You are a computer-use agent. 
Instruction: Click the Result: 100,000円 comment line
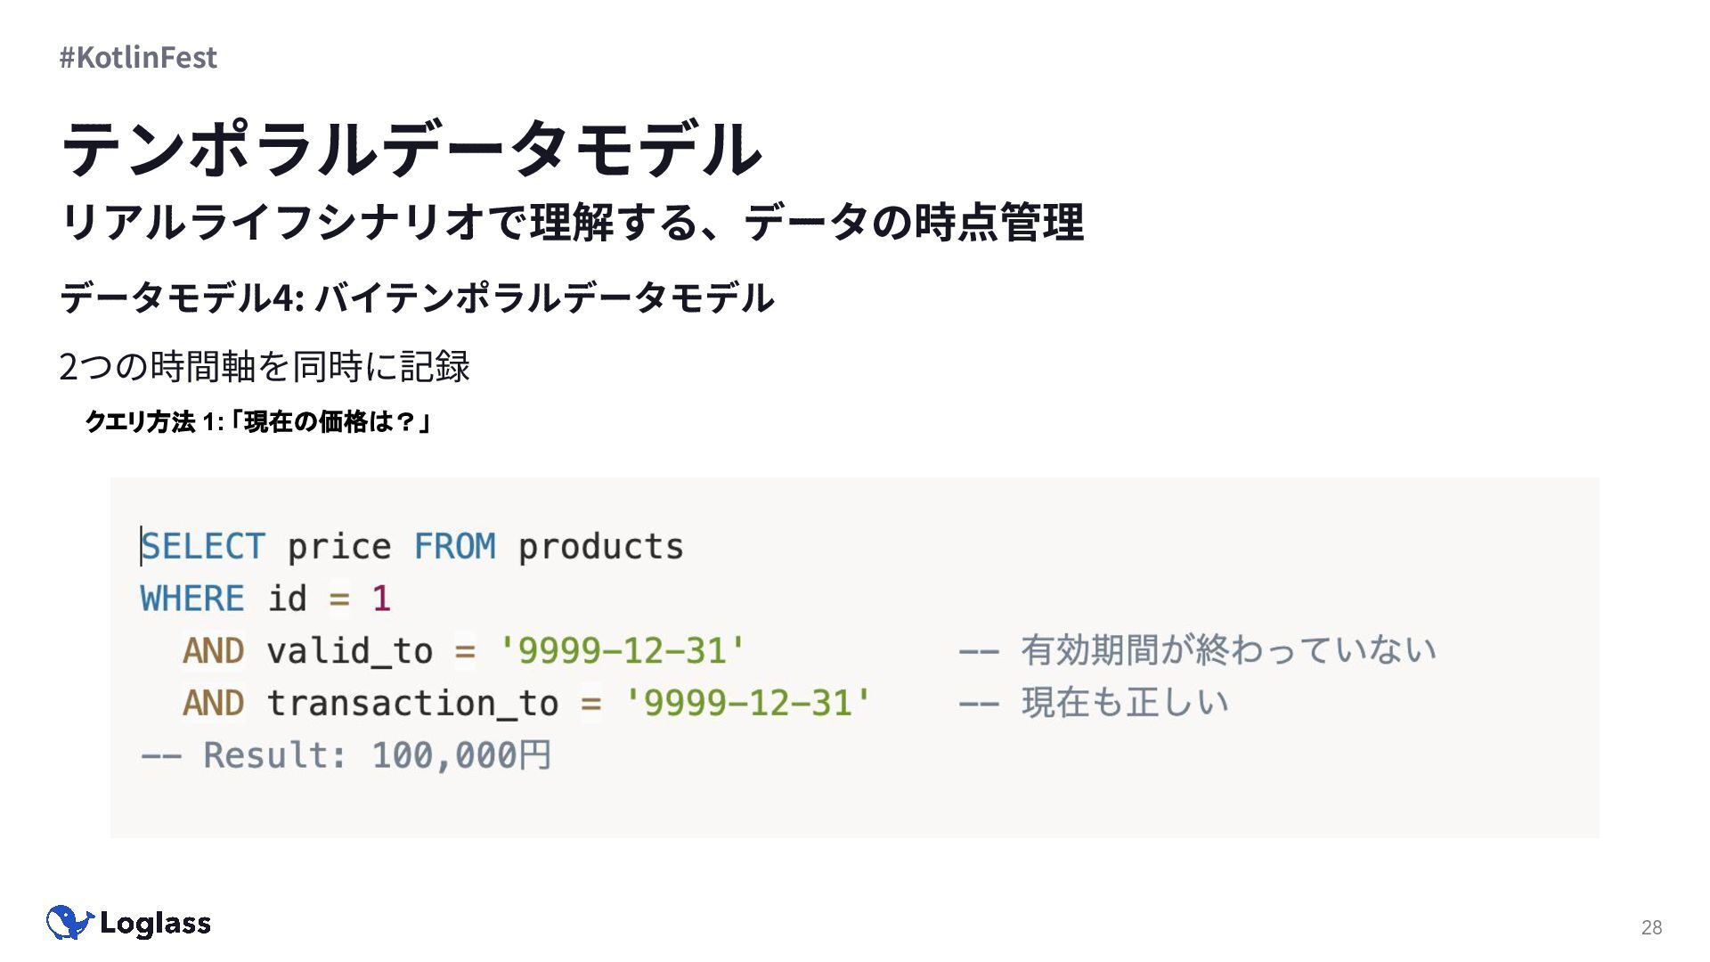click(346, 755)
